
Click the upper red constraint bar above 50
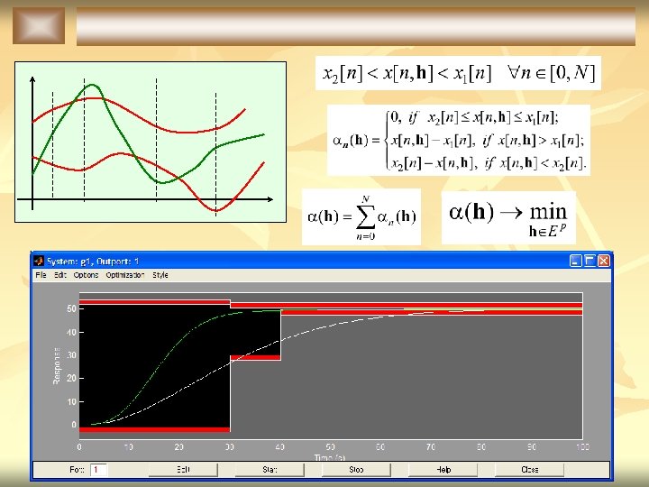tap(154, 302)
